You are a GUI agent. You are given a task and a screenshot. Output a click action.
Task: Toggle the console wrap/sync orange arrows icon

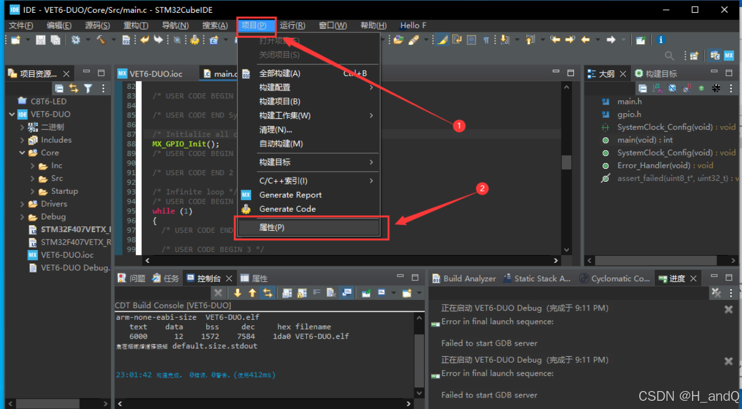pos(267,293)
